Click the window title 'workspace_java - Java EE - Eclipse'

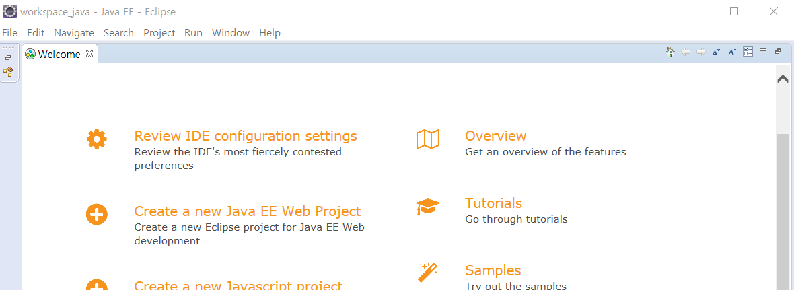98,11
